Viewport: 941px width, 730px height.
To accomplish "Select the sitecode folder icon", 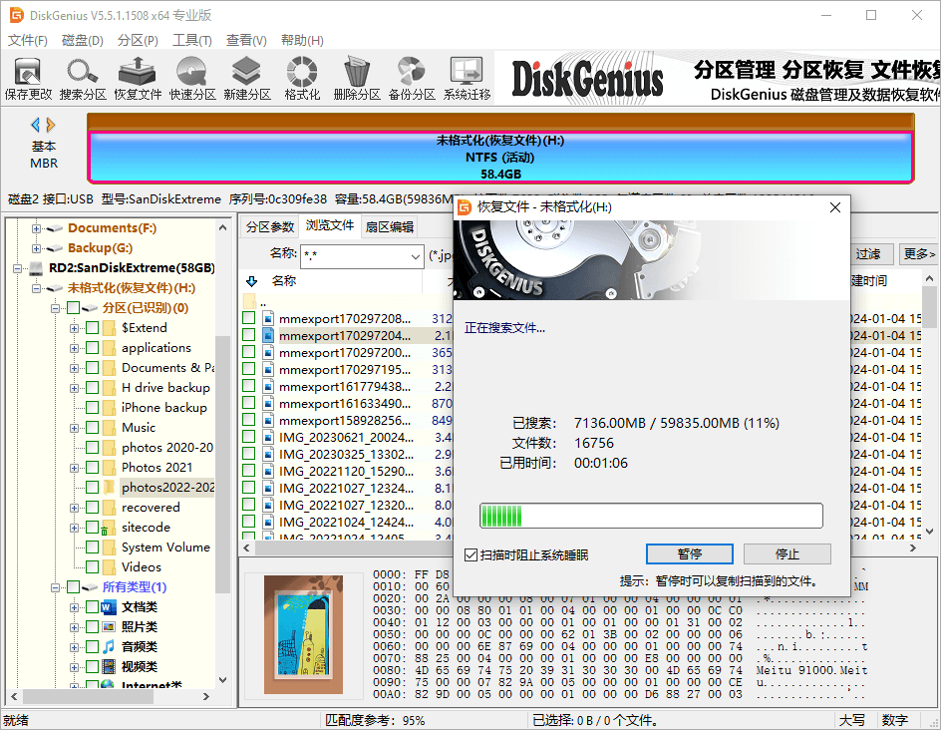I will (108, 528).
